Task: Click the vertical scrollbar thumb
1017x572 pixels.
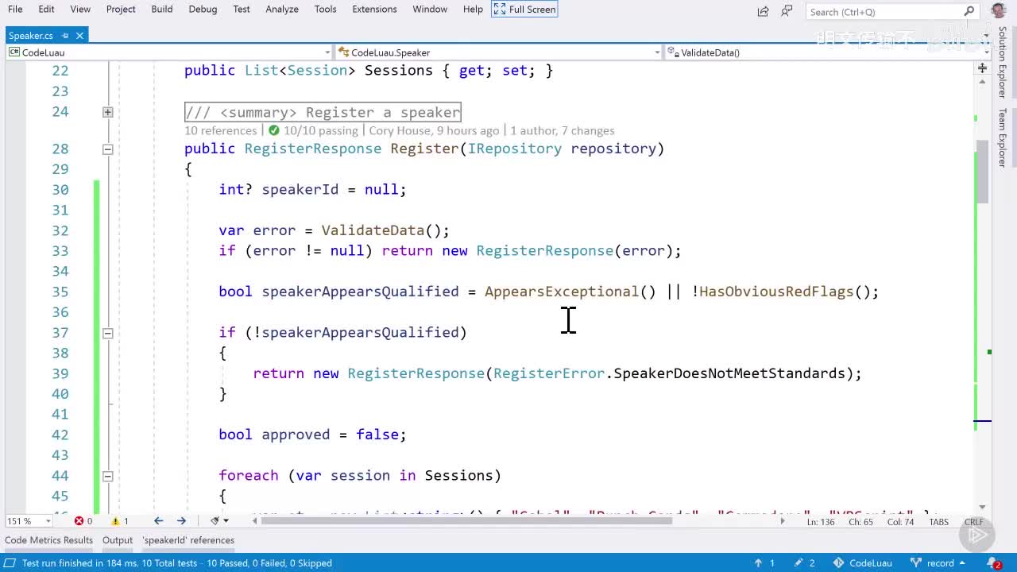Action: click(x=983, y=170)
